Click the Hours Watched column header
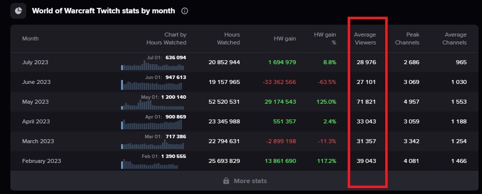Screen dimensions: 482x194 point(228,39)
